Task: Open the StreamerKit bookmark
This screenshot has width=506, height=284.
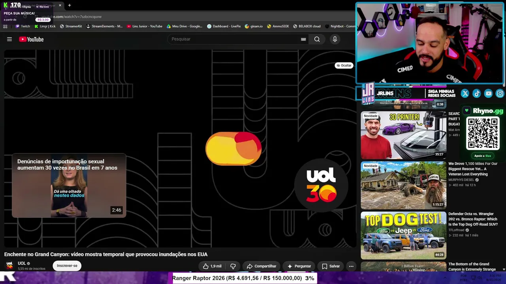Action: (x=71, y=26)
